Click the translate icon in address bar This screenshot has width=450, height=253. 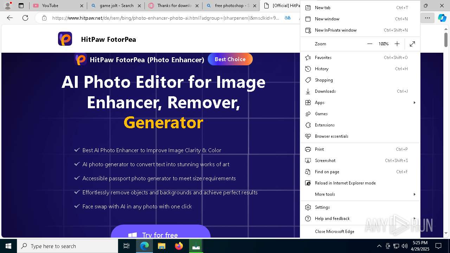[288, 18]
